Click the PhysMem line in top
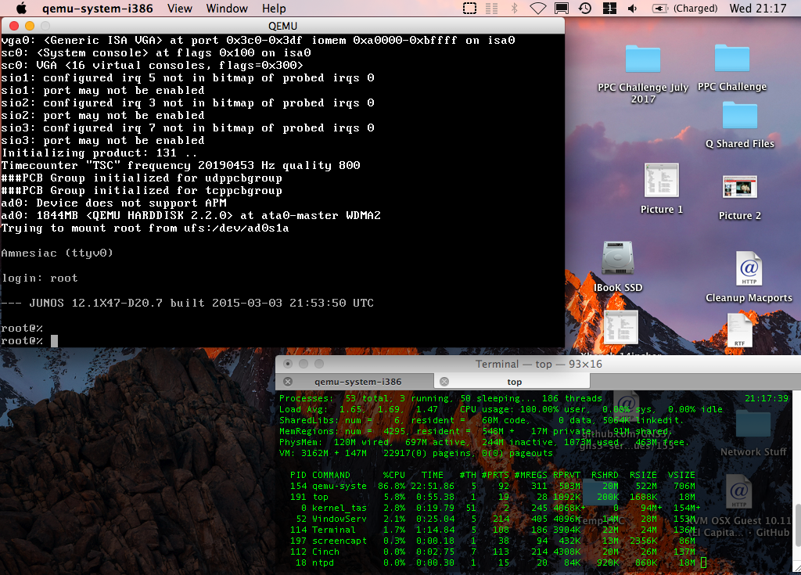This screenshot has height=575, width=801. click(484, 442)
